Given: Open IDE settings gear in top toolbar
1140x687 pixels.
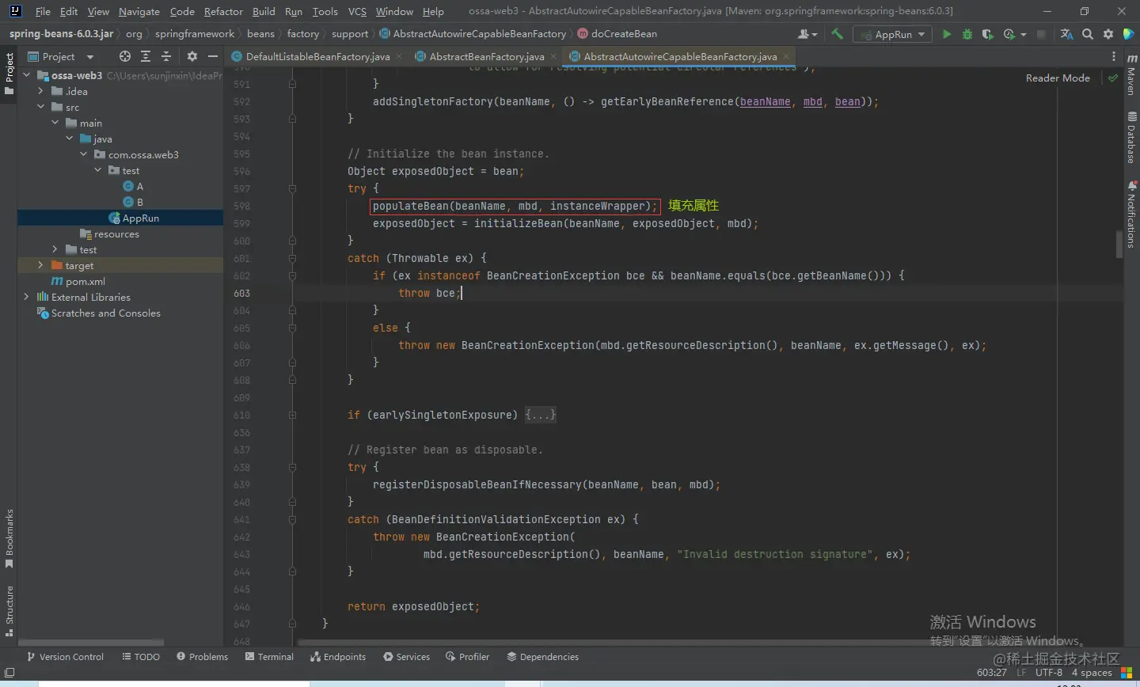Looking at the screenshot, I should (1108, 34).
